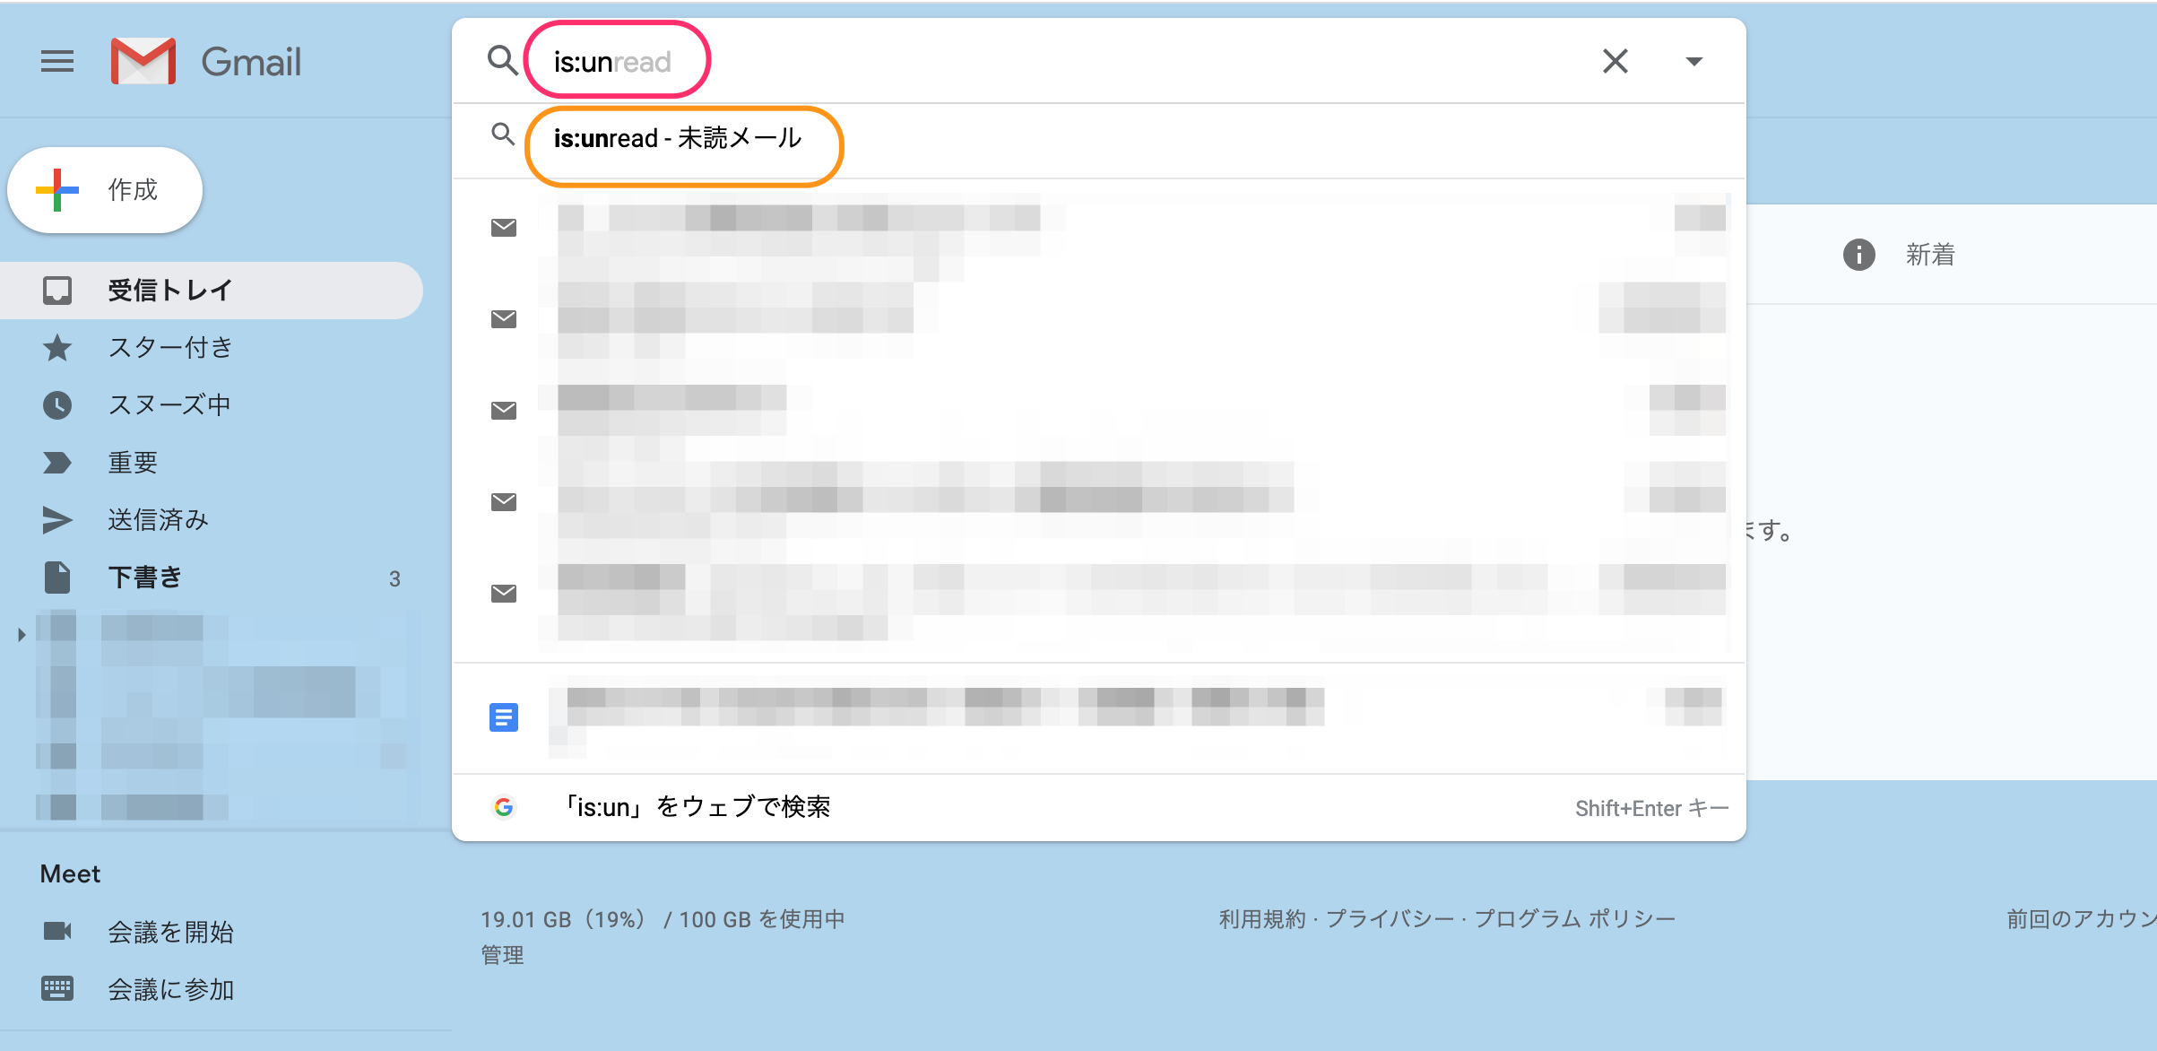Click the Shift+Enter キー hint text

(x=1651, y=808)
